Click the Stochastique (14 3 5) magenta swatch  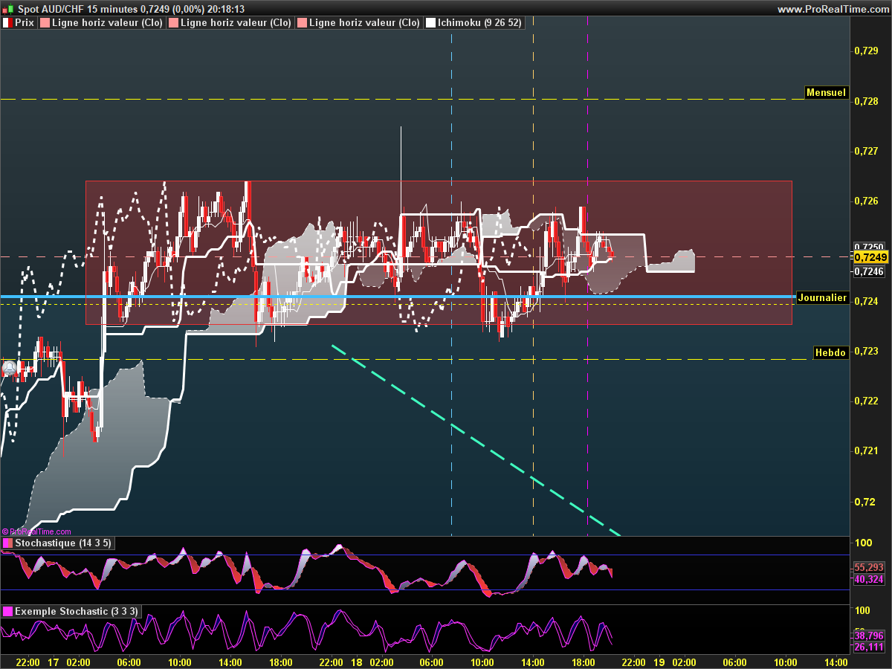7,544
